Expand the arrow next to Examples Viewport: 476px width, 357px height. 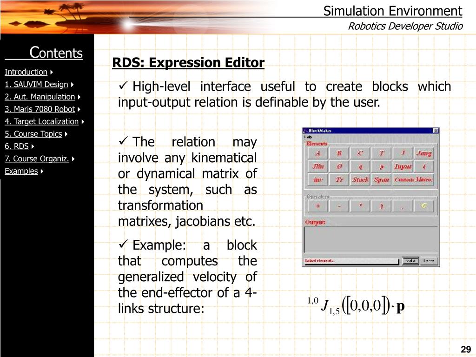tap(42, 172)
